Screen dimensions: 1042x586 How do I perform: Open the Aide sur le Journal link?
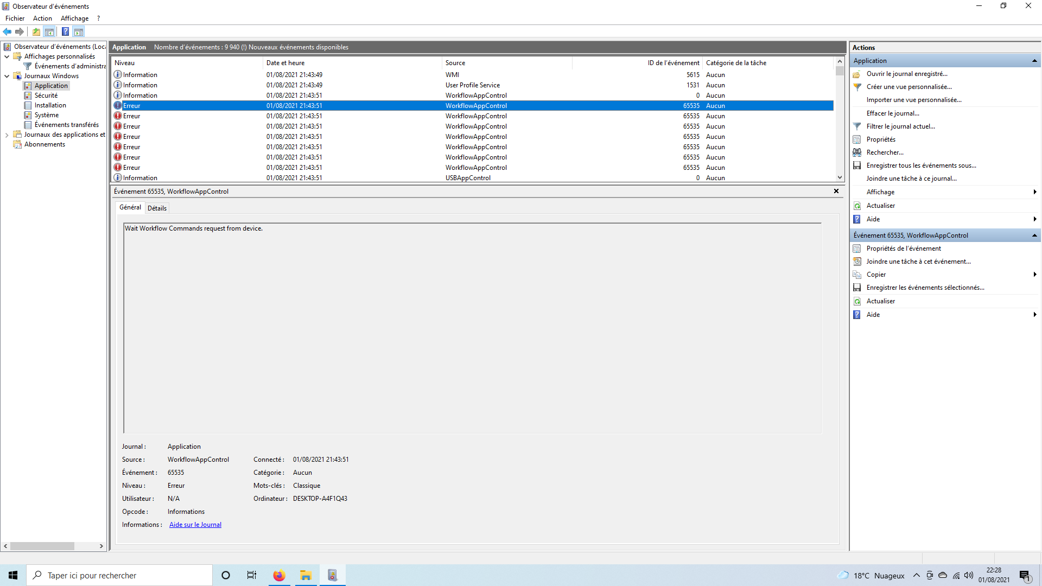(x=195, y=525)
